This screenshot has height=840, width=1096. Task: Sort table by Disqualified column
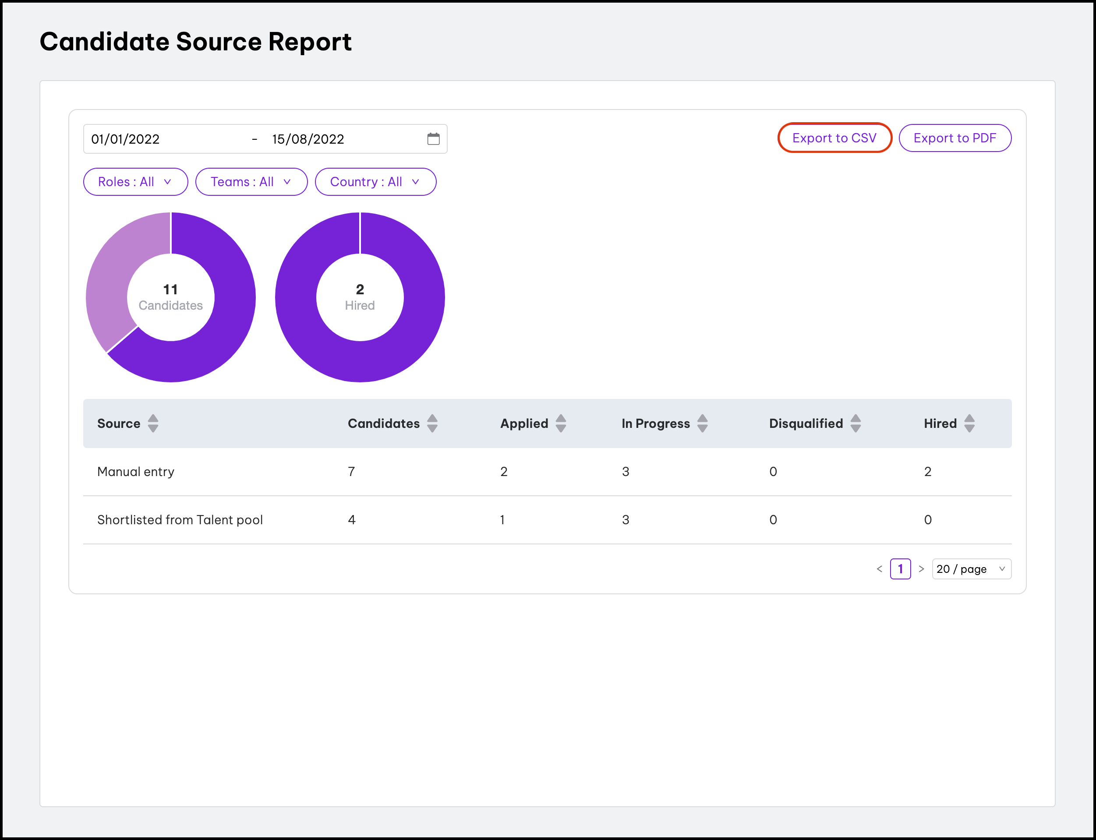pyautogui.click(x=855, y=424)
